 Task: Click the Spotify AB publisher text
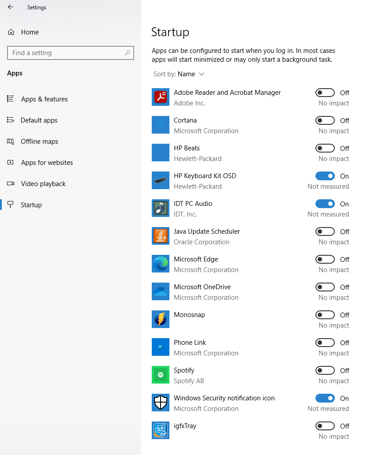[x=189, y=381]
